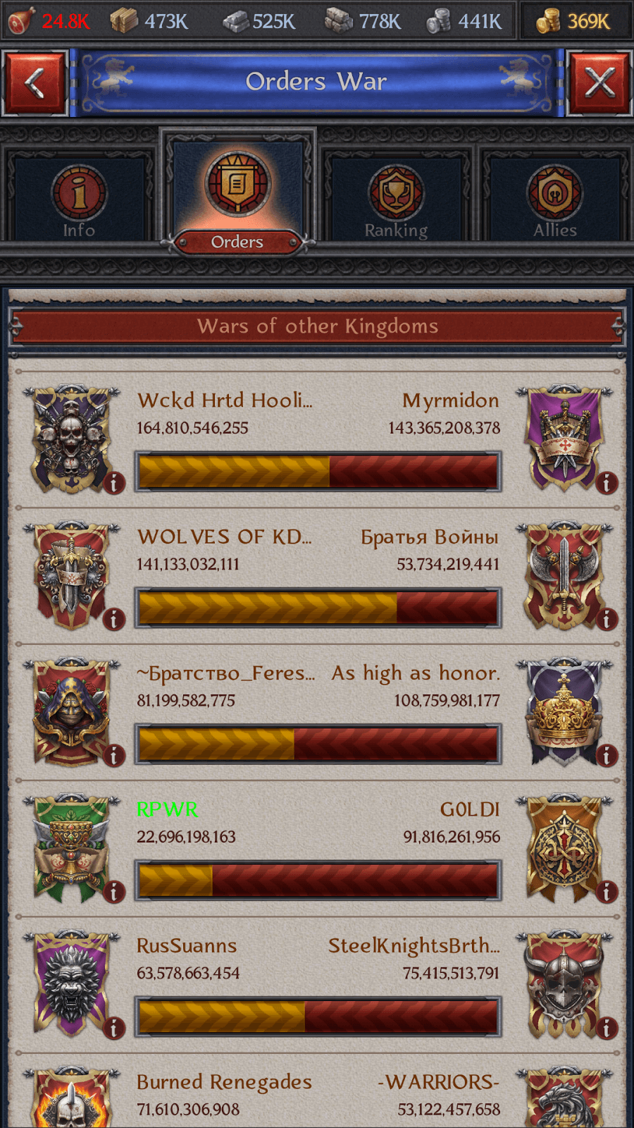Close the Orders War window
634x1128 pixels.
point(599,82)
